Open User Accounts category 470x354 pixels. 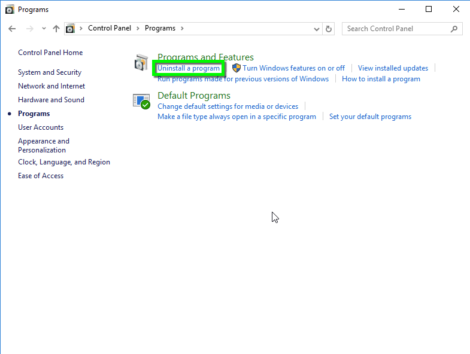(41, 127)
